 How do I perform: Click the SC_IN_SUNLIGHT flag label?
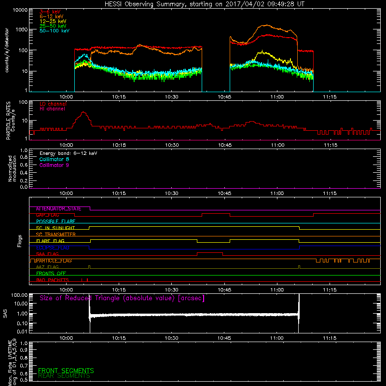(55, 228)
